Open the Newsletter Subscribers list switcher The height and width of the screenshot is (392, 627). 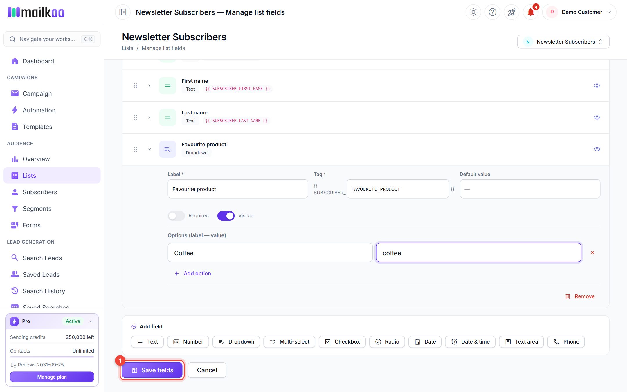(563, 42)
